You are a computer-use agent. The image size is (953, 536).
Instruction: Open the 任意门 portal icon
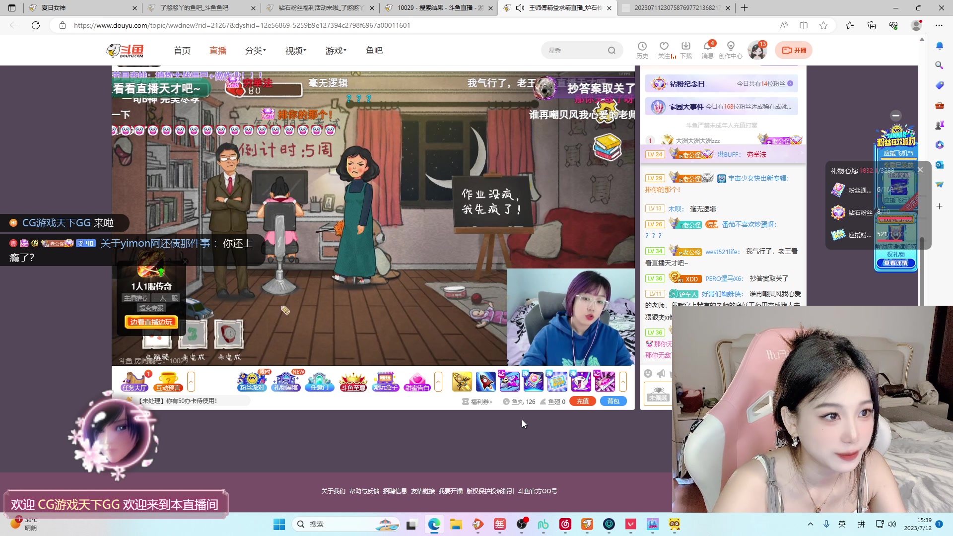point(319,382)
